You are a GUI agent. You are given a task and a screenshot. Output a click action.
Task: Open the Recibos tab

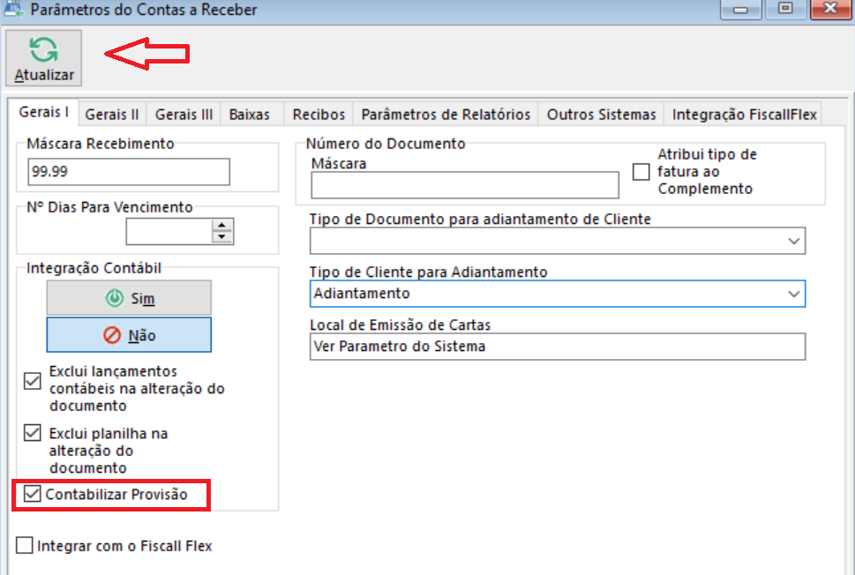click(x=319, y=115)
